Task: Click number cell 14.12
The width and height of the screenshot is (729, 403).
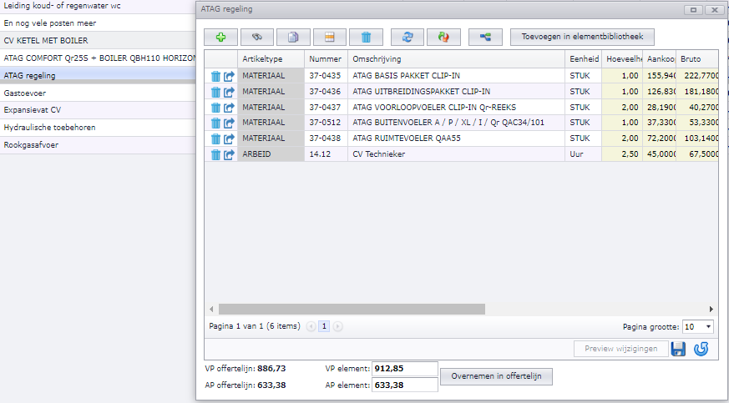Action: click(x=326, y=154)
